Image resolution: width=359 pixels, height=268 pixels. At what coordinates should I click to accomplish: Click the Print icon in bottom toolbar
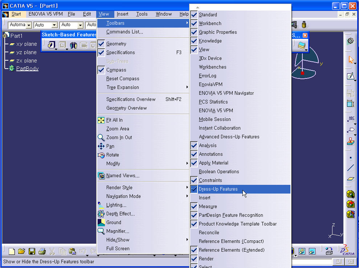[x=42, y=251]
